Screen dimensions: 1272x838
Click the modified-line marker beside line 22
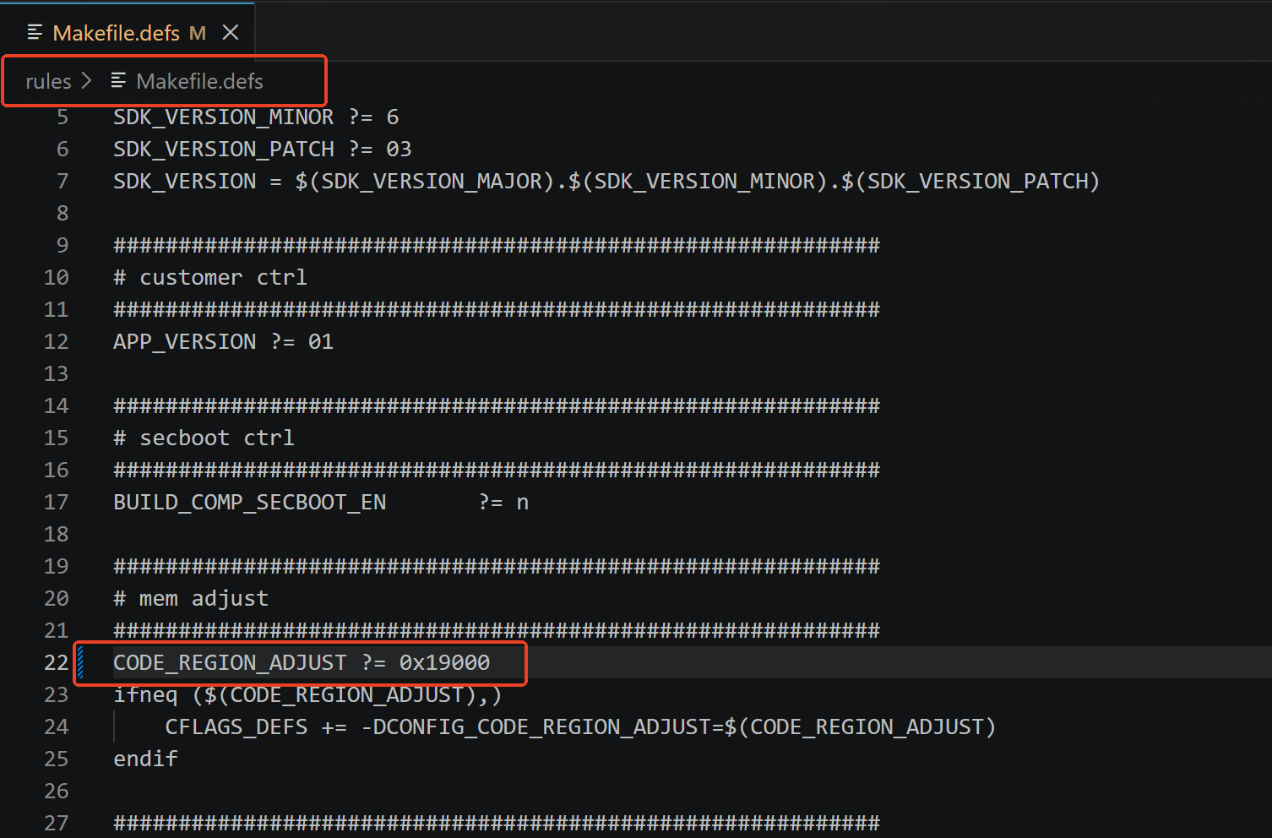point(80,662)
